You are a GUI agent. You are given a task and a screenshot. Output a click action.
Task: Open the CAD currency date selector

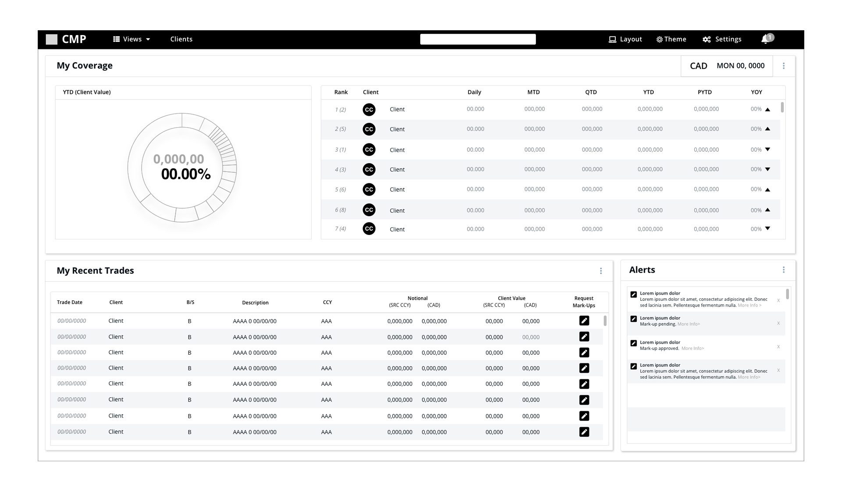(x=727, y=66)
